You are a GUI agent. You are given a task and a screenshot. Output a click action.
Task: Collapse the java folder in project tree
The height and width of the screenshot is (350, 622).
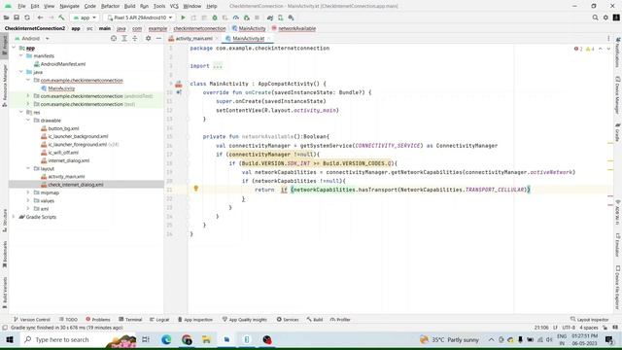(21, 72)
